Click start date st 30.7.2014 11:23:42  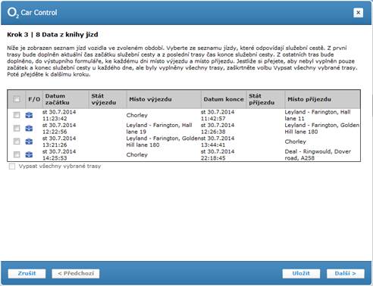(x=59, y=115)
